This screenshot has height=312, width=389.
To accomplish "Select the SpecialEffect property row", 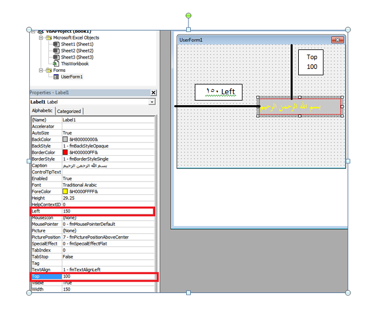I will point(93,244).
